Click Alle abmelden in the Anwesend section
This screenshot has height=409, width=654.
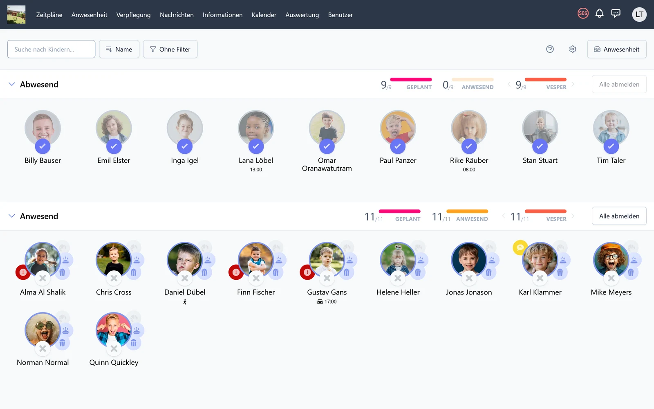click(619, 216)
